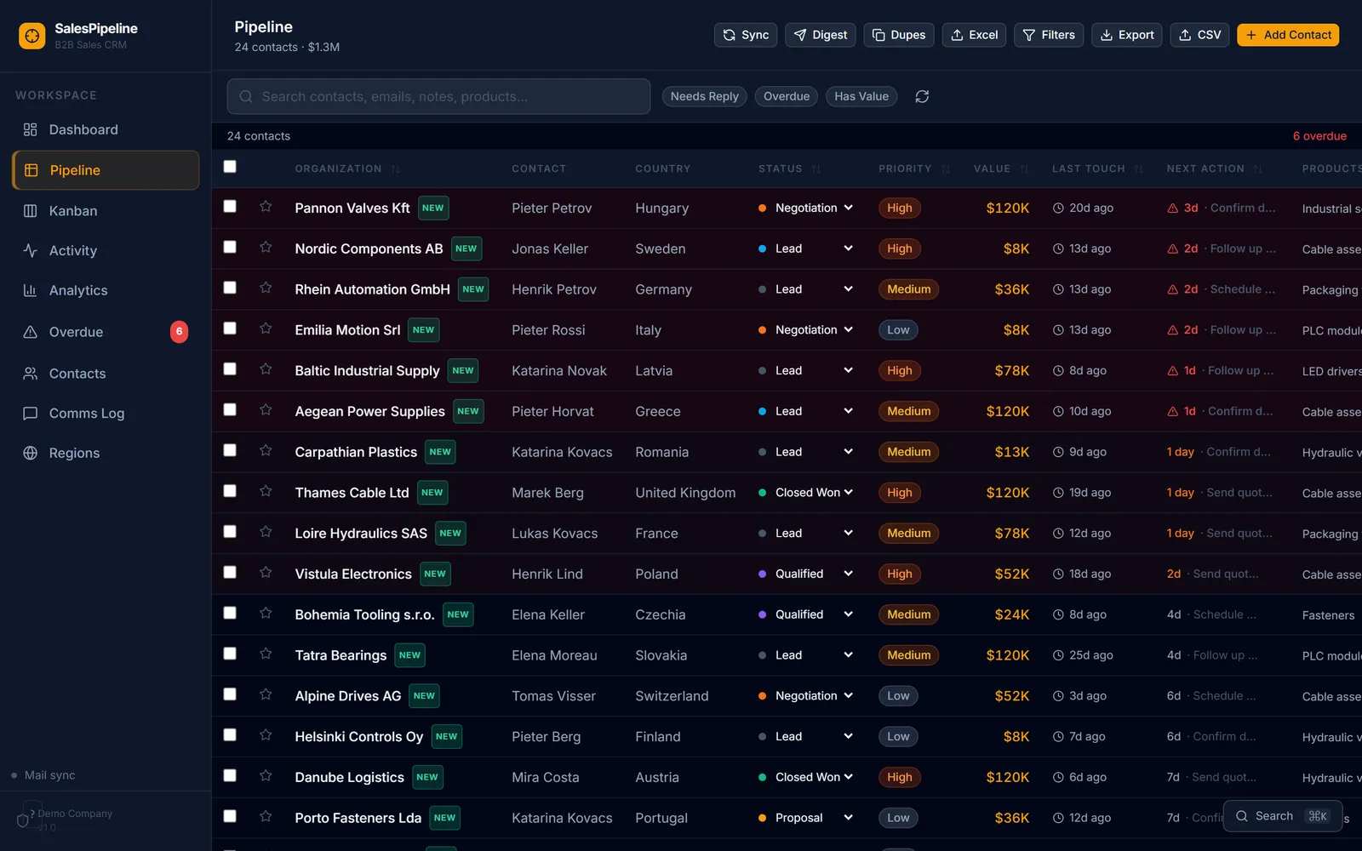
Task: Star the Danube Logistics row
Action: click(x=266, y=776)
